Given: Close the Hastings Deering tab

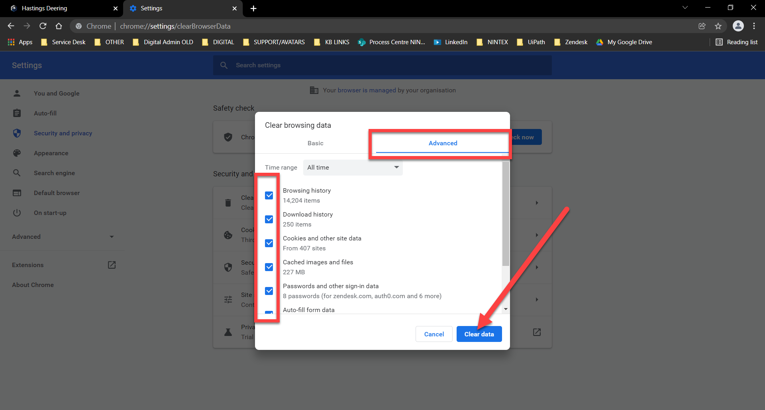Looking at the screenshot, I should point(116,8).
